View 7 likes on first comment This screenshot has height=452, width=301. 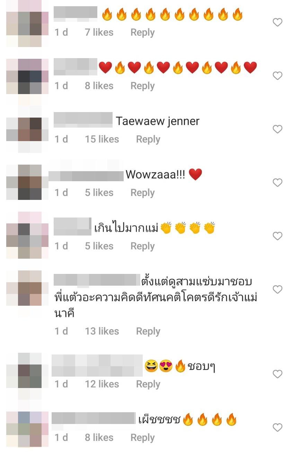coord(99,32)
